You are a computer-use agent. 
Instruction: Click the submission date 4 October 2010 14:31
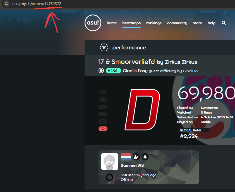(217, 117)
